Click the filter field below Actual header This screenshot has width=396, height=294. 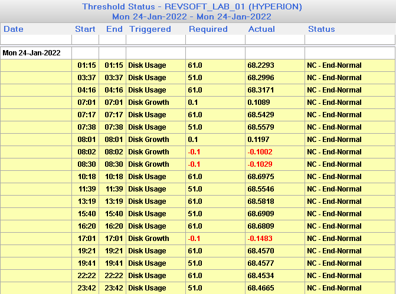pyautogui.click(x=274, y=39)
